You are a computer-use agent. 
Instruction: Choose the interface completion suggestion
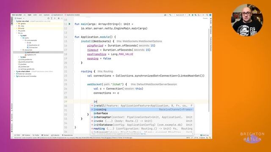click(x=142, y=113)
